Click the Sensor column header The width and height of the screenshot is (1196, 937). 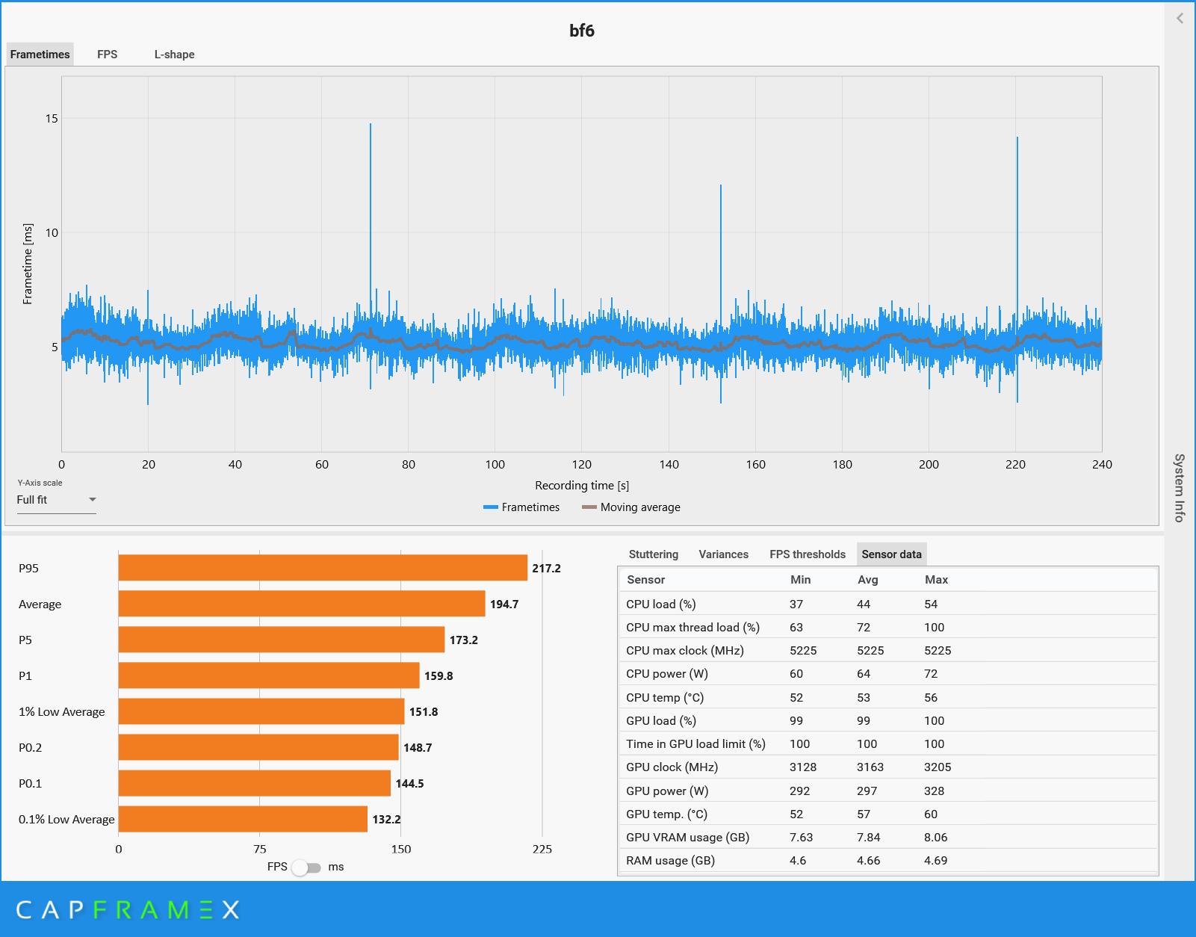[645, 580]
